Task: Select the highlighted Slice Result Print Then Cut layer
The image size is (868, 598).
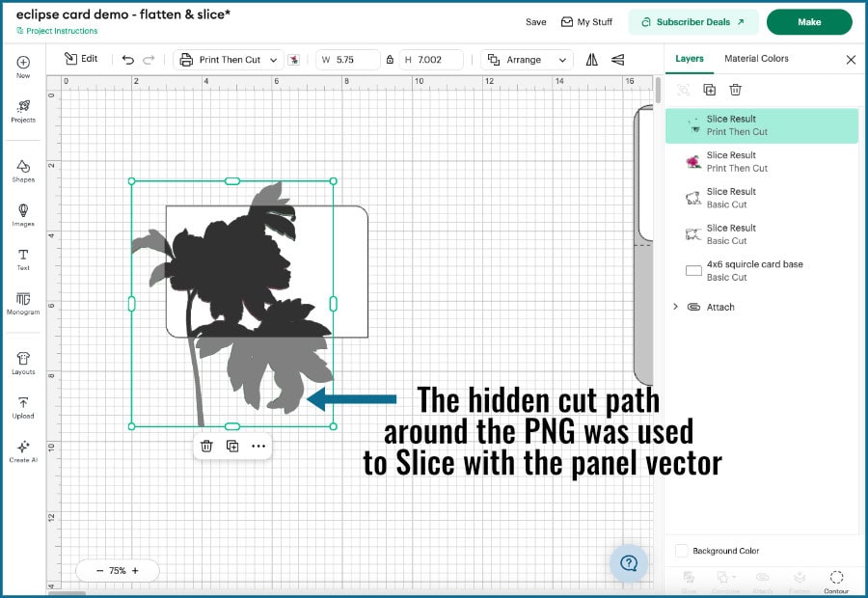Action: (x=762, y=125)
